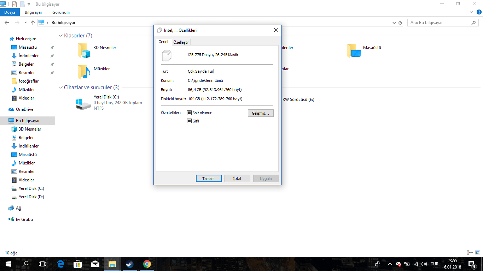Switch to the Görünüm ribbon tab

(x=60, y=12)
